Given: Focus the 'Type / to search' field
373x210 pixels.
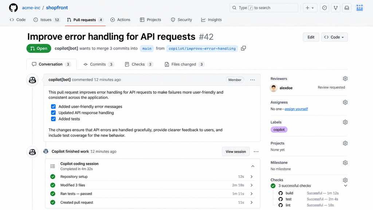Looking at the screenshot, I should (264, 8).
